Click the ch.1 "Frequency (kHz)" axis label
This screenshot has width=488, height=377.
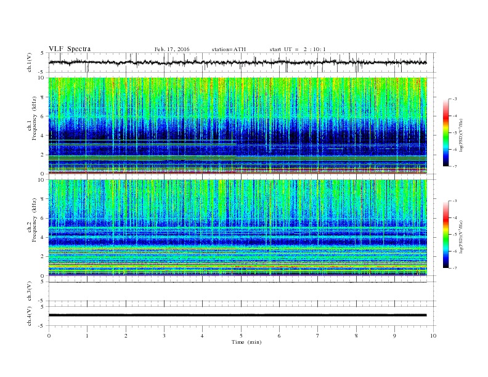coord(35,118)
